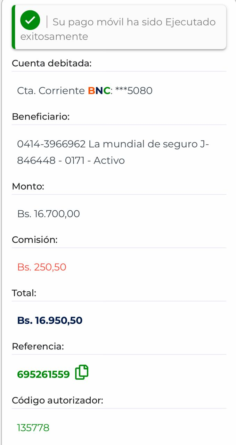The height and width of the screenshot is (445, 236).
Task: Select the red commission Bs. 250,50
Action: click(42, 267)
